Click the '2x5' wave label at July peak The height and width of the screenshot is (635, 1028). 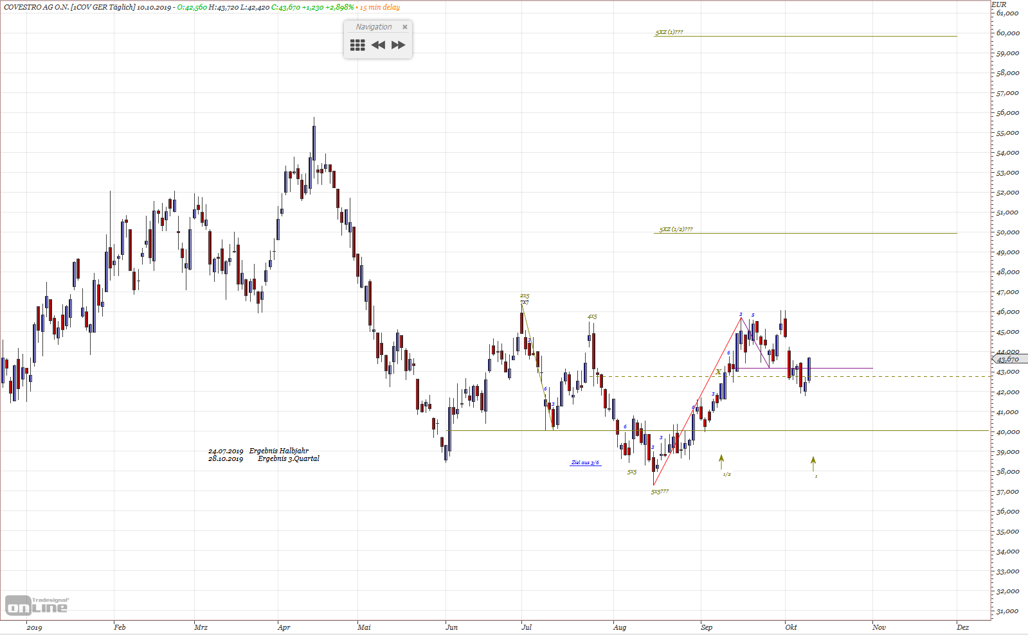525,296
